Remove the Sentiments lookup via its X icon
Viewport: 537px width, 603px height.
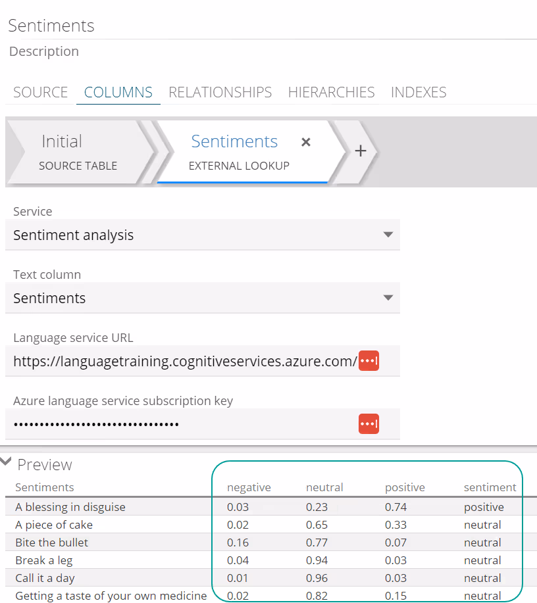click(306, 142)
